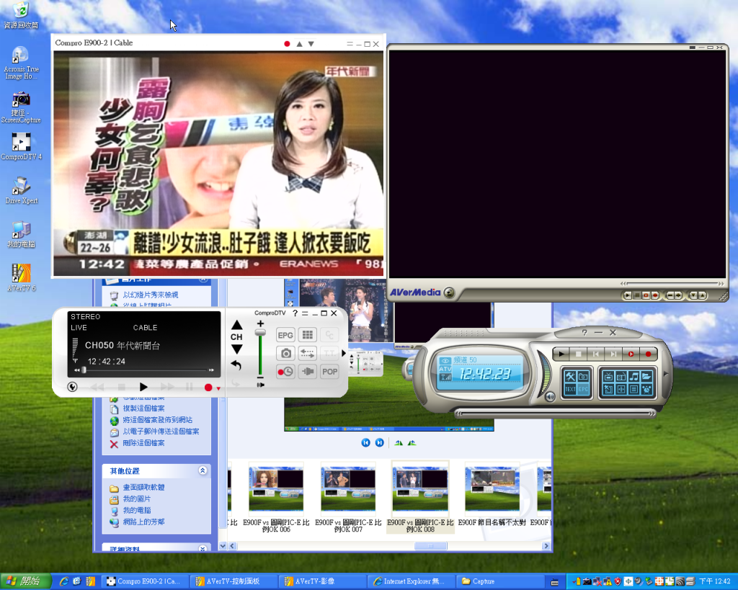The height and width of the screenshot is (590, 738).
Task: Click red record dot in Compro E900-2 title bar
Action: pyautogui.click(x=287, y=44)
